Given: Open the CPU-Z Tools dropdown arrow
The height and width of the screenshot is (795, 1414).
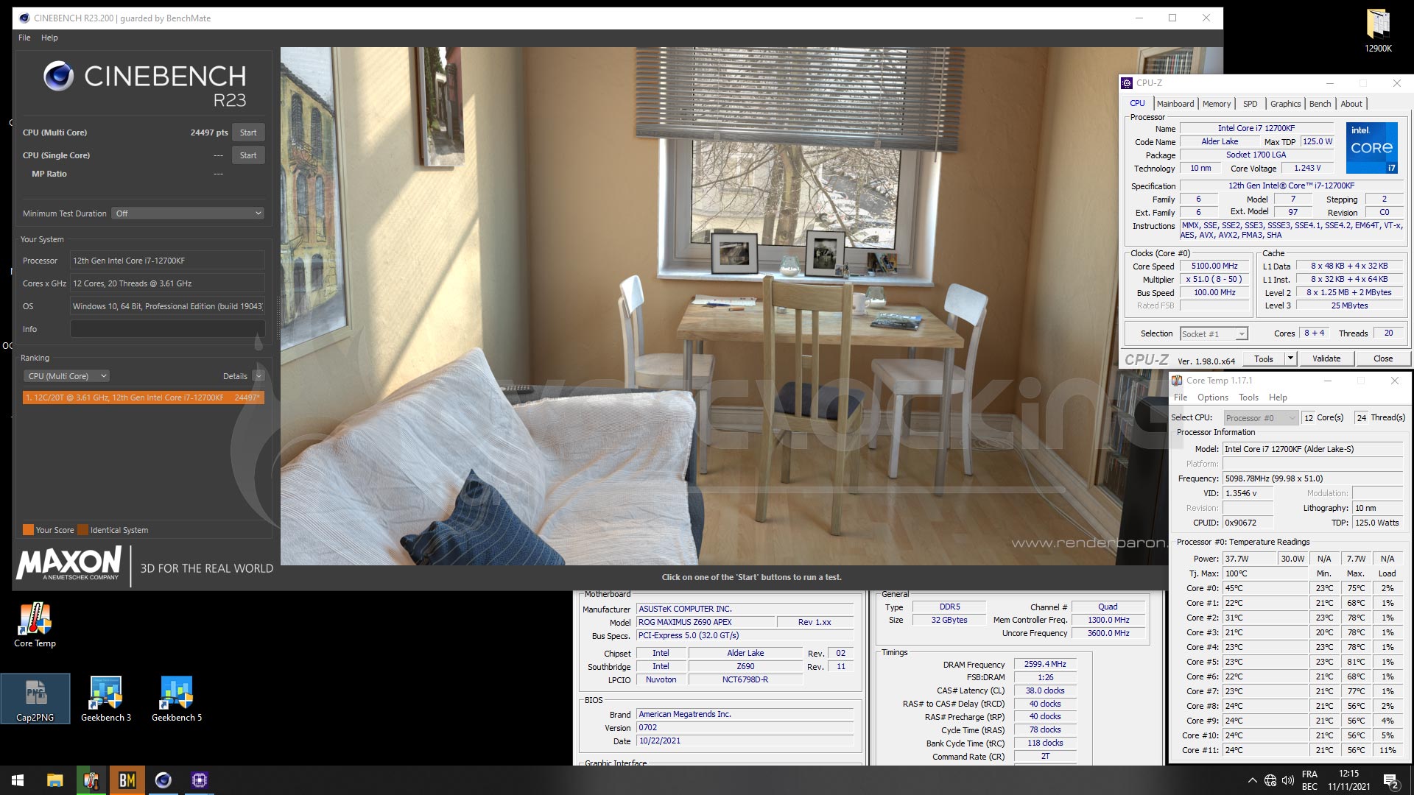Looking at the screenshot, I should click(x=1290, y=358).
